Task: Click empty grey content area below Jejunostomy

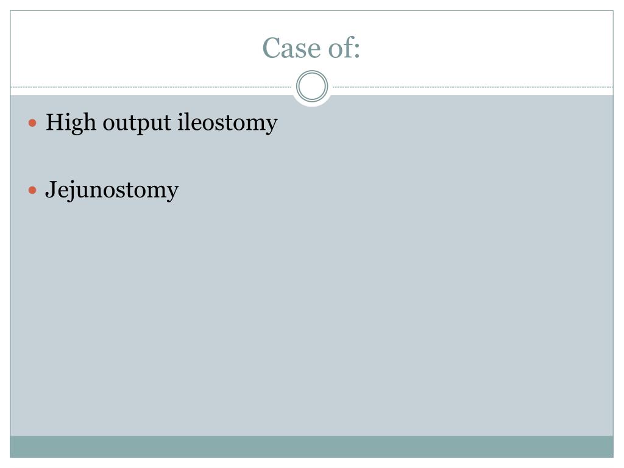Action: pyautogui.click(x=311, y=318)
